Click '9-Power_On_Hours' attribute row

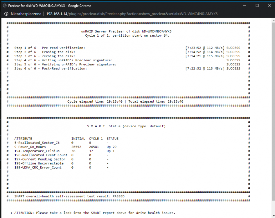pos(30,147)
